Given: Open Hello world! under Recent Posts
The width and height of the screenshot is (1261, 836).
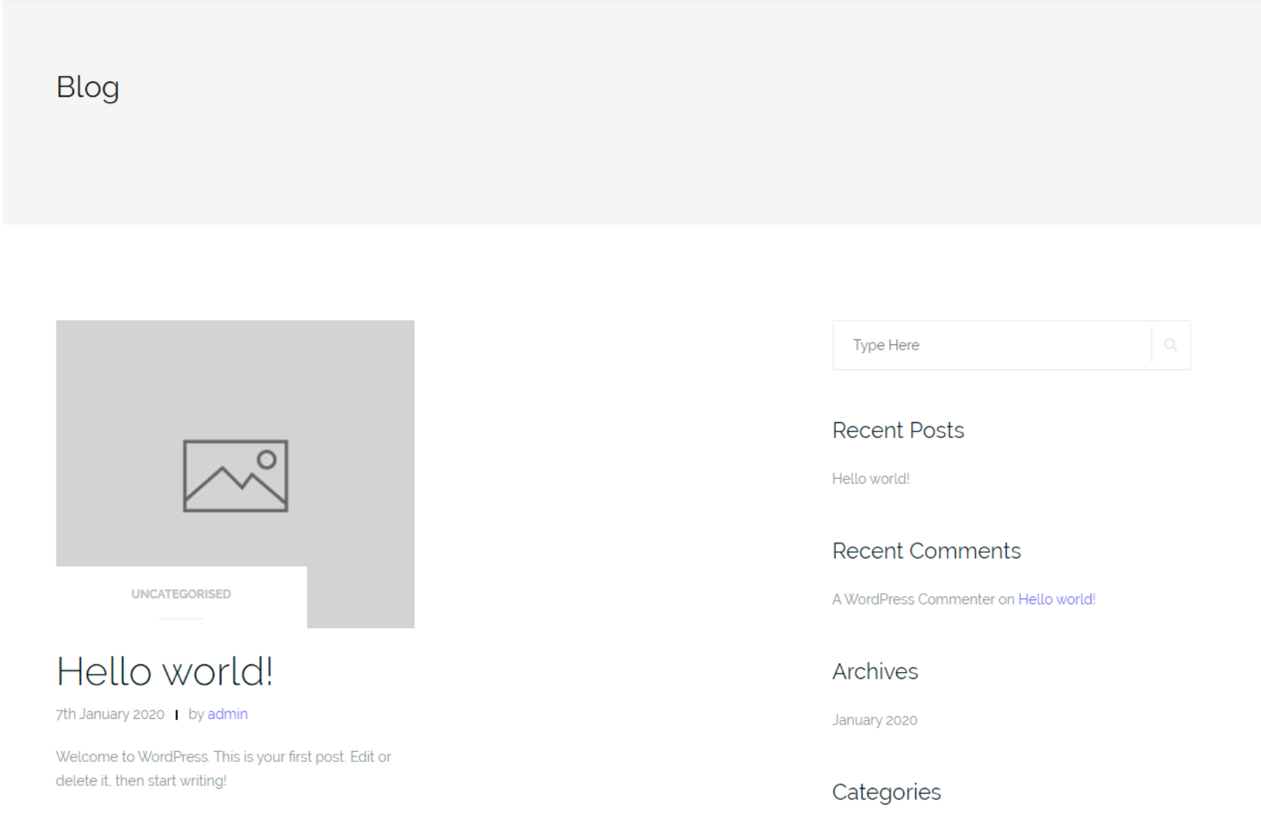Looking at the screenshot, I should coord(871,479).
